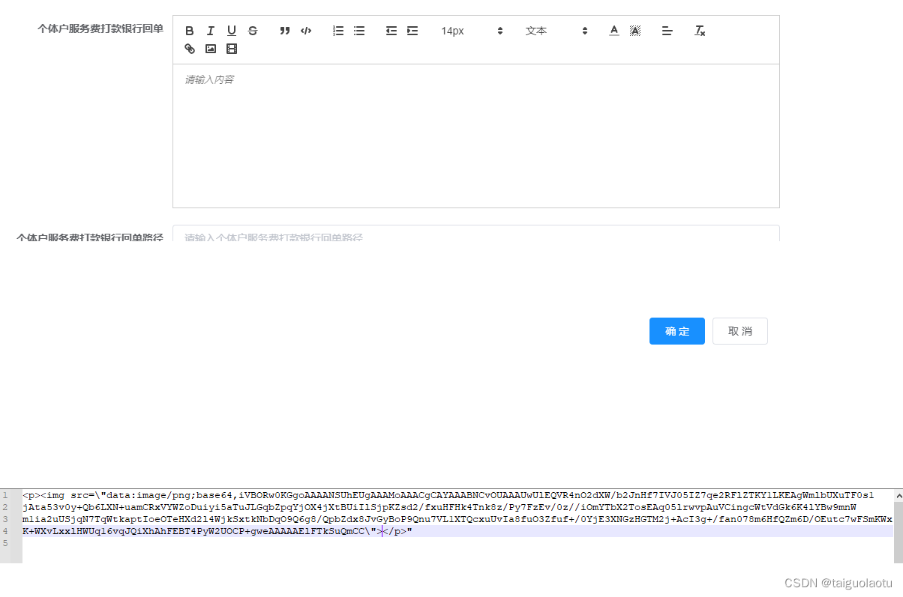Clear text formatting
Image resolution: width=903 pixels, height=597 pixels.
pos(700,31)
